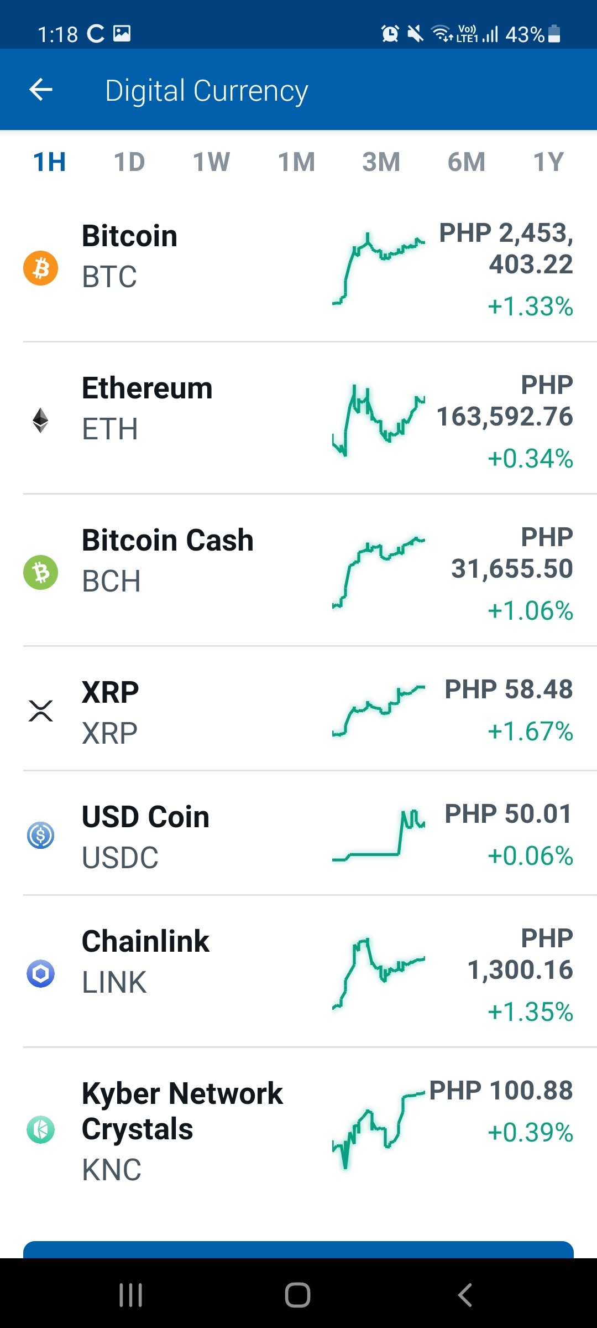
Task: Select the 1W time range tab
Action: [211, 162]
